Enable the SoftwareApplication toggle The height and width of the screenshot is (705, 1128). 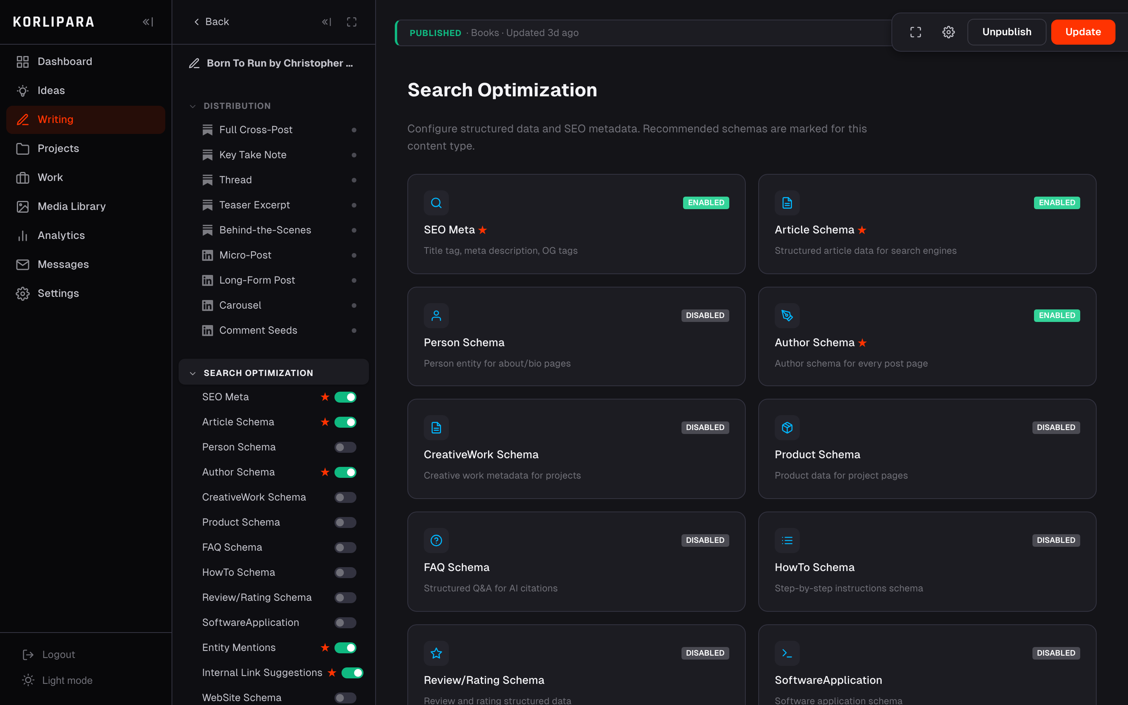pos(345,623)
